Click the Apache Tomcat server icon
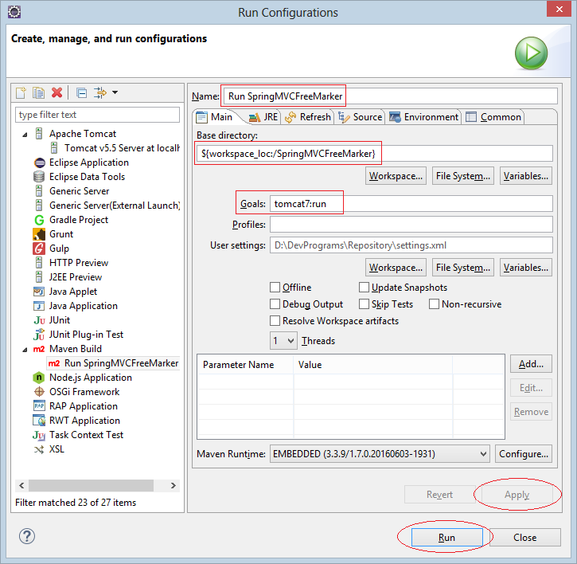Image resolution: width=577 pixels, height=564 pixels. [x=39, y=134]
